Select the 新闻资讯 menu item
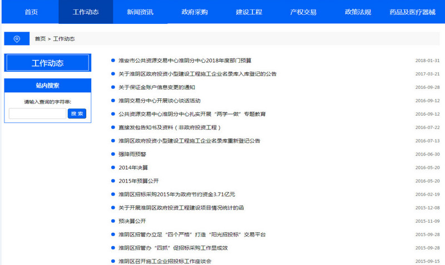This screenshot has width=445, height=265. click(140, 12)
